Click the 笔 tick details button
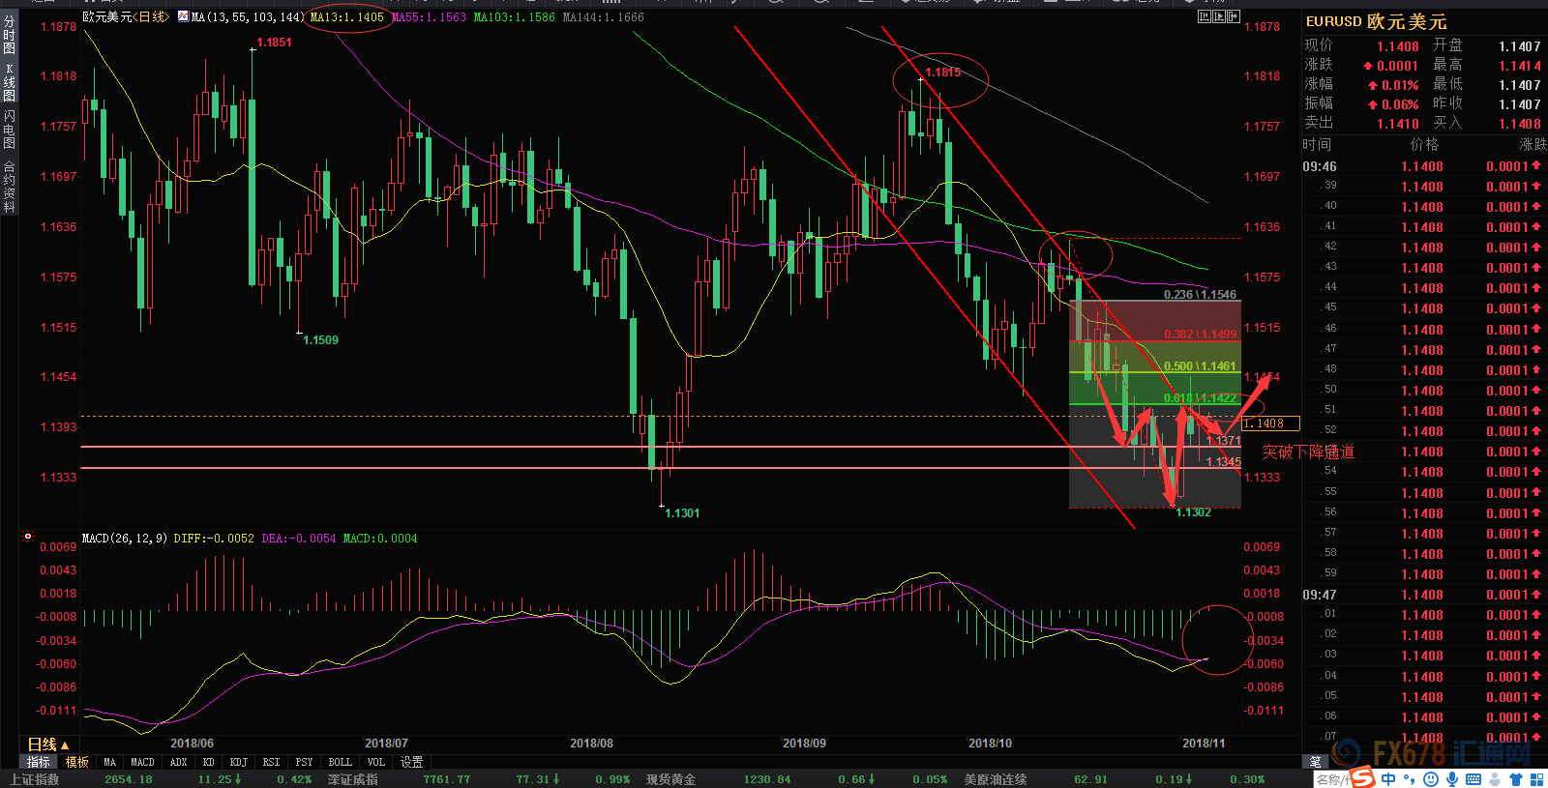 click(x=1315, y=761)
